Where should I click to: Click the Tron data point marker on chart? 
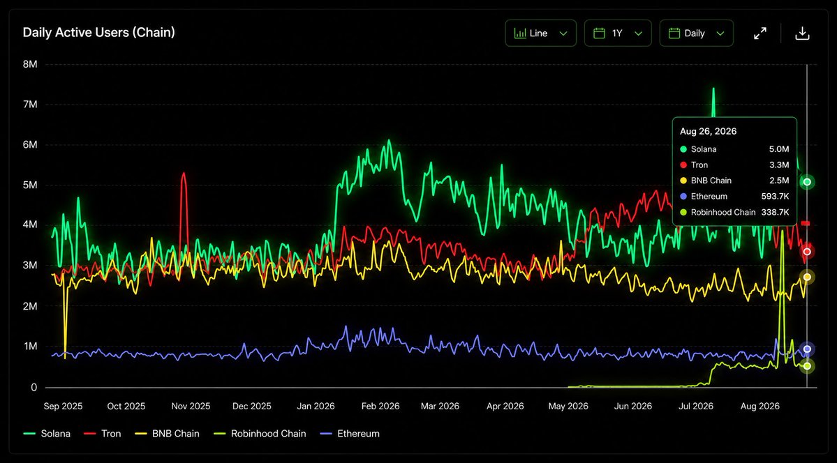(x=807, y=251)
